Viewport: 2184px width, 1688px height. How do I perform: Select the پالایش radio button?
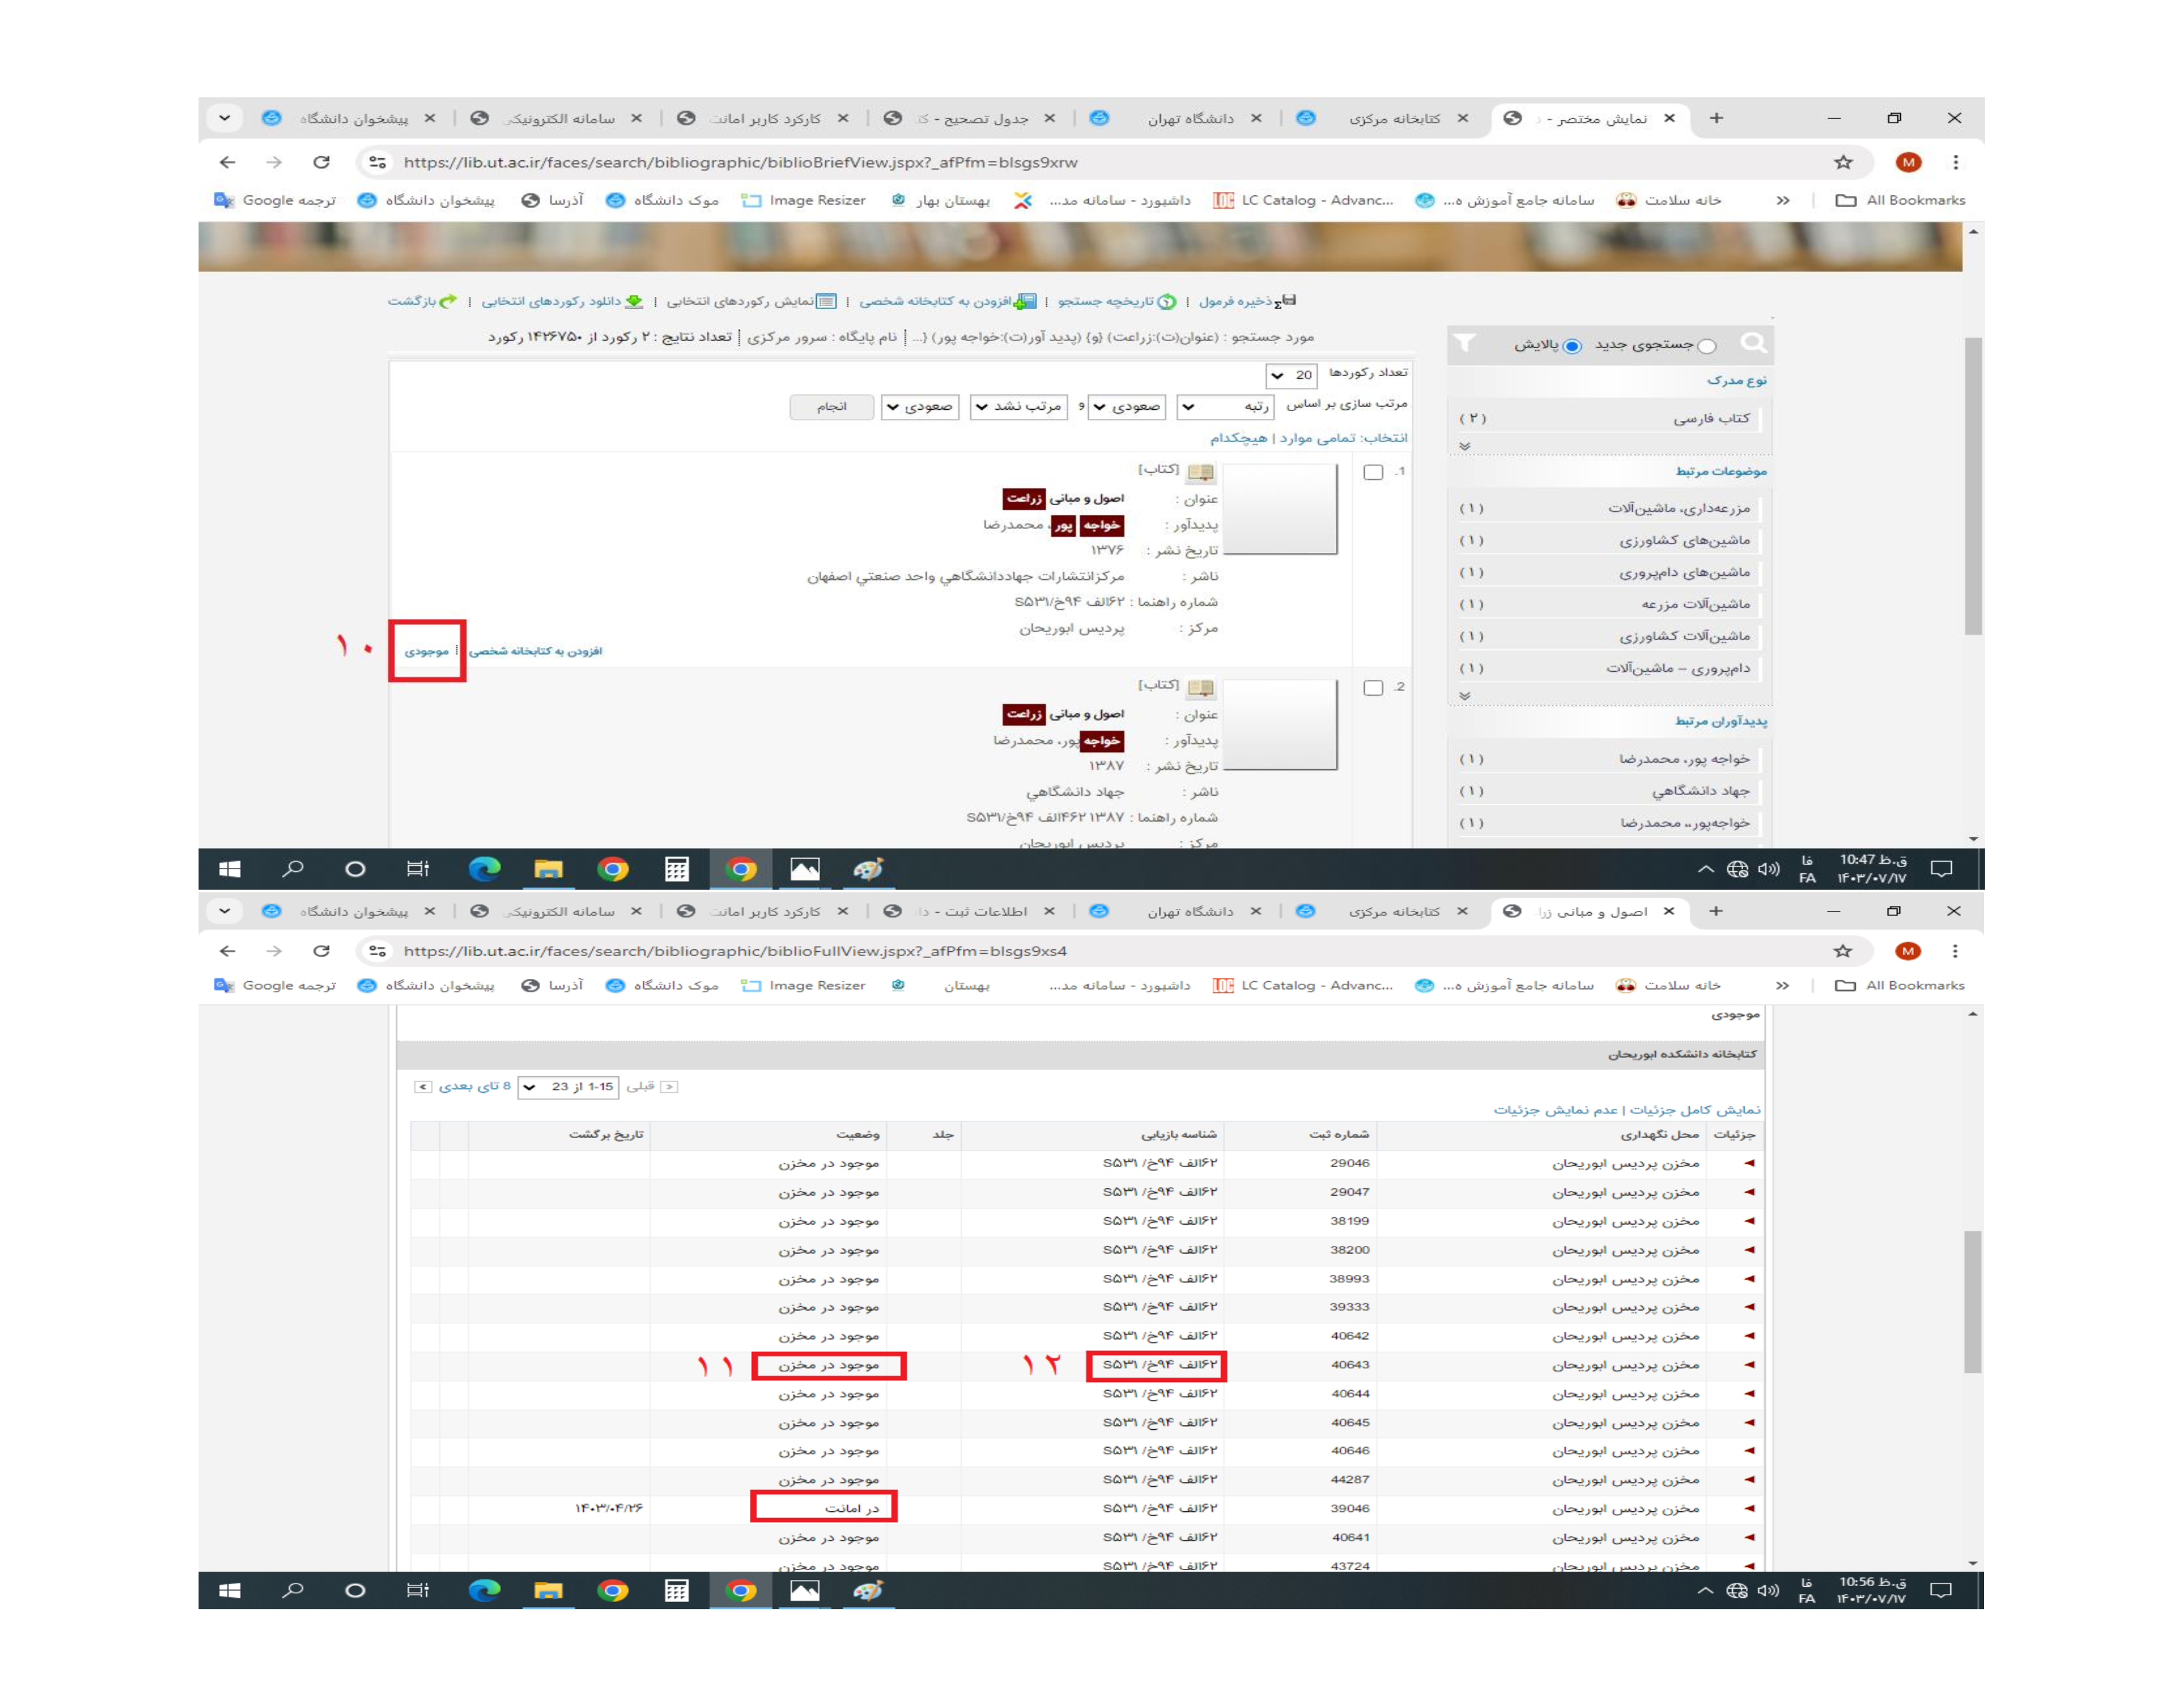pos(1572,346)
